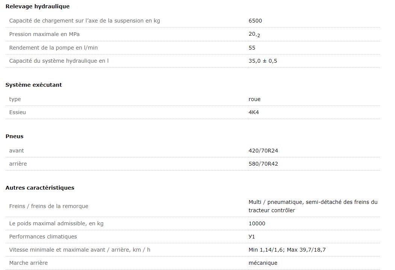
Task: Select the 'Essieu' row label
Action: [x=18, y=112]
